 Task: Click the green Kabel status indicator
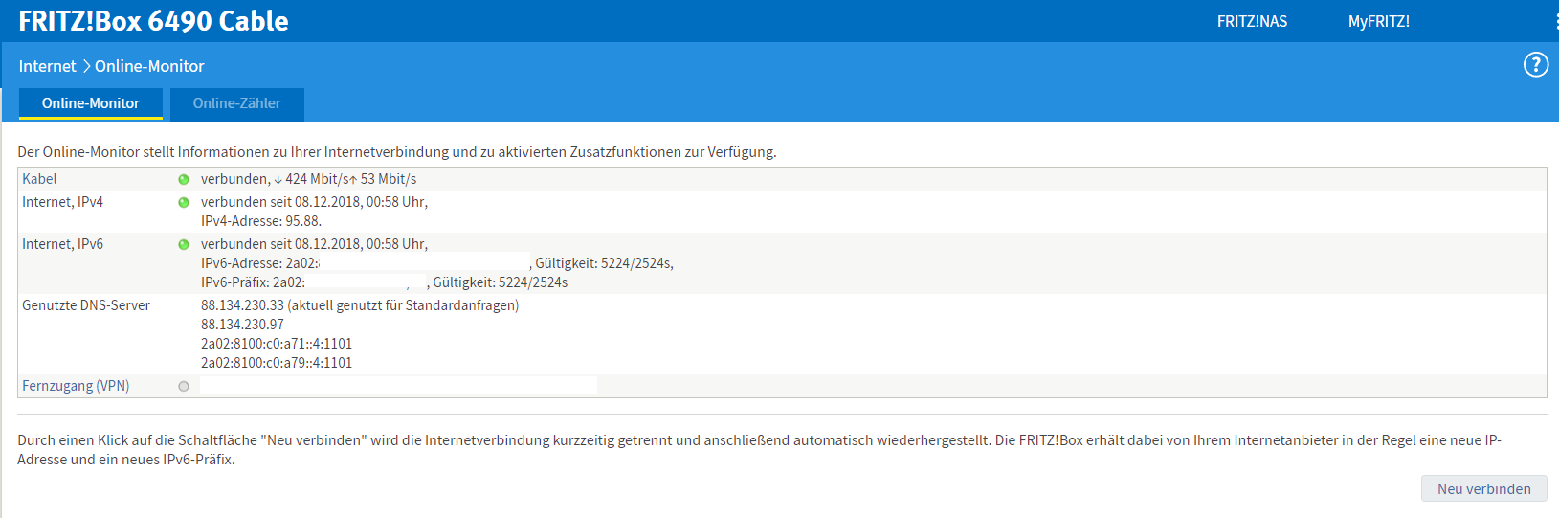click(184, 179)
